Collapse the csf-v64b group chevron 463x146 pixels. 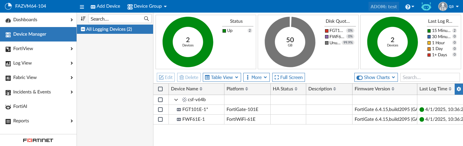176,100
